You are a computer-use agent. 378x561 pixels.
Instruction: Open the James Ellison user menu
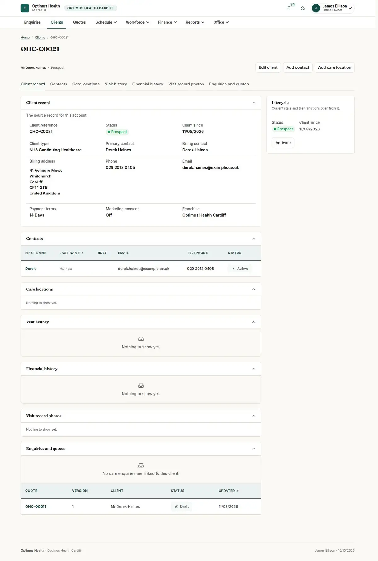click(333, 8)
